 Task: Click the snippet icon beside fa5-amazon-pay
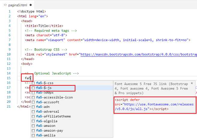33,131
